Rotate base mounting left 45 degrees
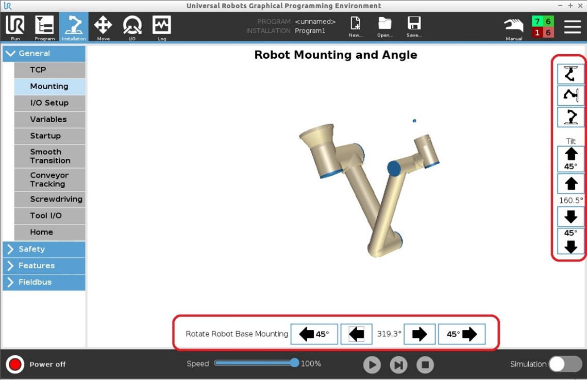The image size is (587, 380). pos(314,334)
